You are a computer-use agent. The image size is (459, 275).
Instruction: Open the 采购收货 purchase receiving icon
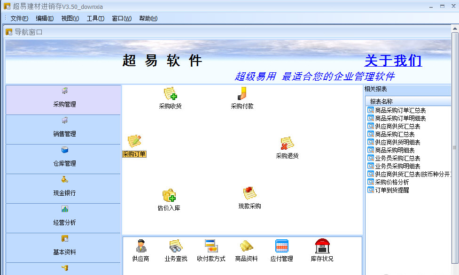click(171, 98)
